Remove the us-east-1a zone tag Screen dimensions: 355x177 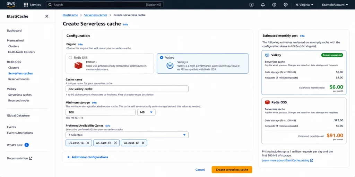coord(88,143)
